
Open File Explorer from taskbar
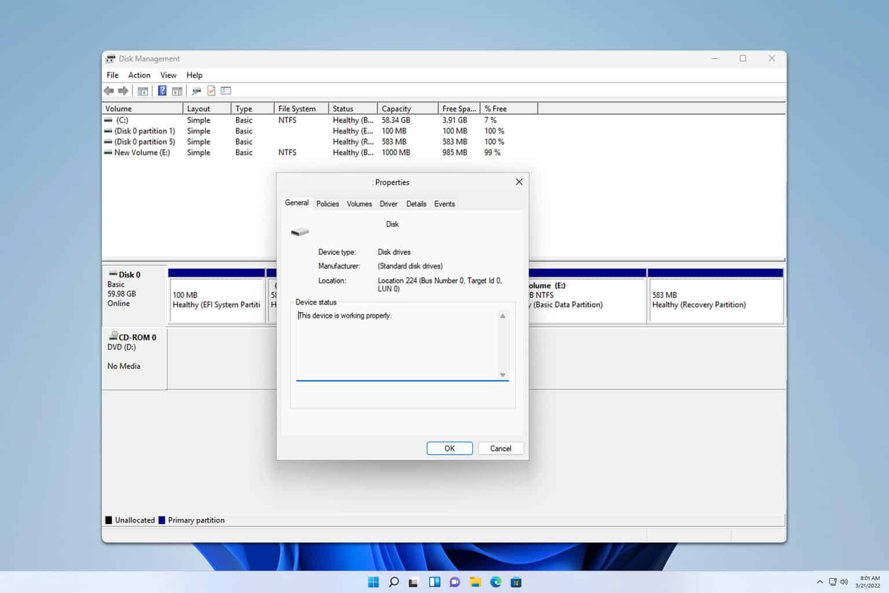(x=475, y=582)
